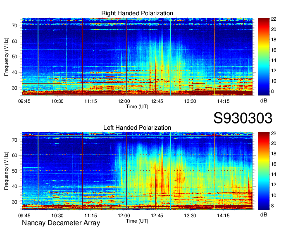Image resolution: width=281 pixels, height=228 pixels.
Task: Click the 30 frequency tick on Left Handed plot
Action: (15, 202)
